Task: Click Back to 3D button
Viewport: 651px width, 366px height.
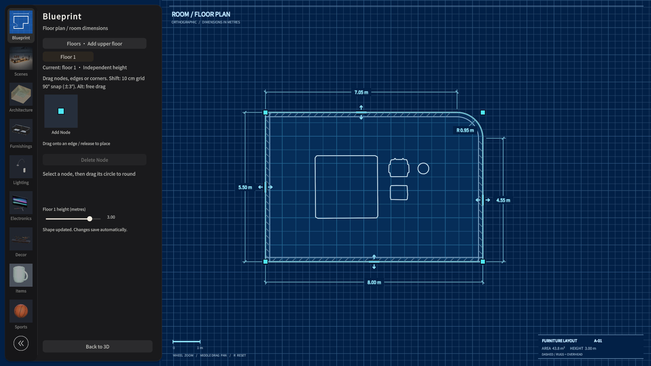Action: 98,347
